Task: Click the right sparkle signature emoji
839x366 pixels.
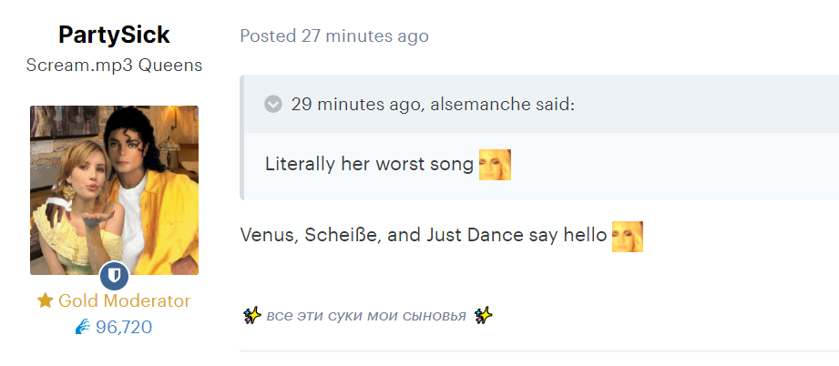Action: pos(483,316)
